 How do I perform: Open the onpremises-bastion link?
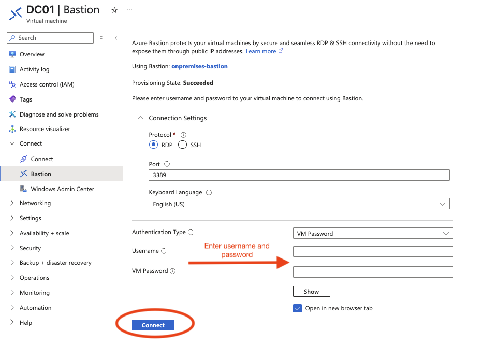(x=200, y=66)
